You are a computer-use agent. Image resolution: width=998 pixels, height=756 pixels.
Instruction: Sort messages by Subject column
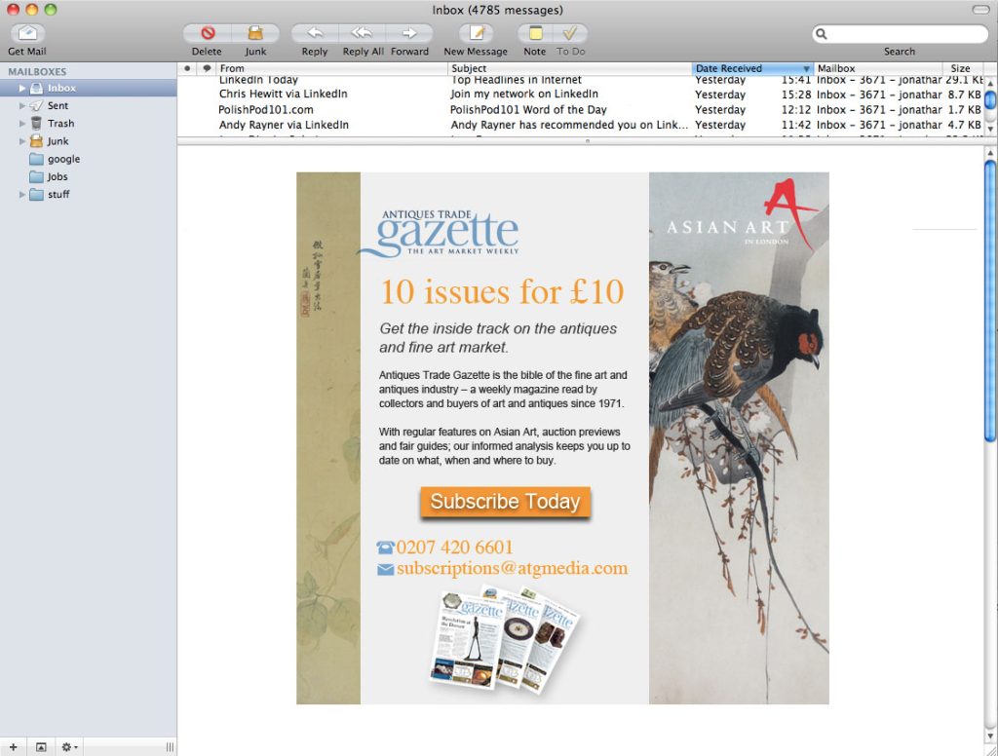pyautogui.click(x=568, y=68)
